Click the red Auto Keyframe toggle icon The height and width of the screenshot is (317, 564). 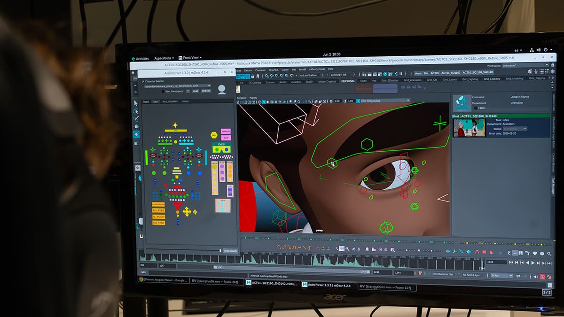click(x=542, y=277)
